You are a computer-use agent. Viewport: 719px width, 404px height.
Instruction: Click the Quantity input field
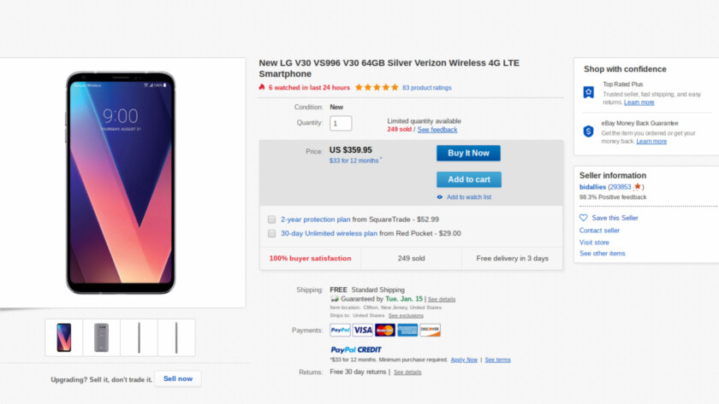click(341, 123)
